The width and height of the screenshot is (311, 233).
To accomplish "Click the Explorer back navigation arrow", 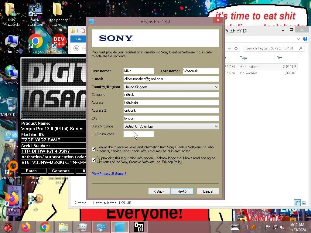I will point(76,48).
